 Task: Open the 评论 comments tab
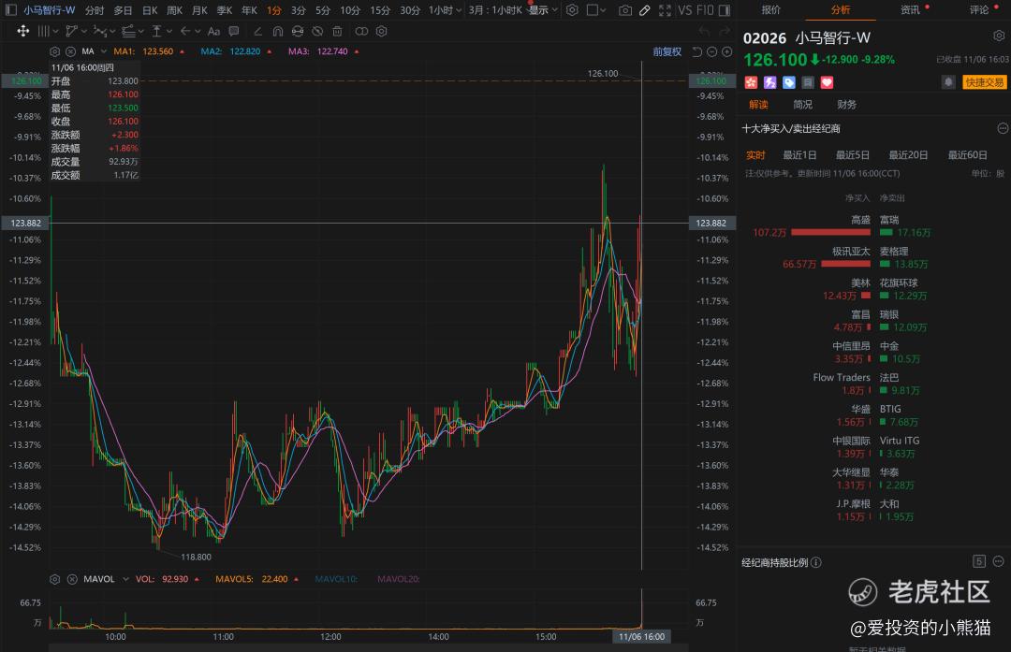pyautogui.click(x=979, y=9)
